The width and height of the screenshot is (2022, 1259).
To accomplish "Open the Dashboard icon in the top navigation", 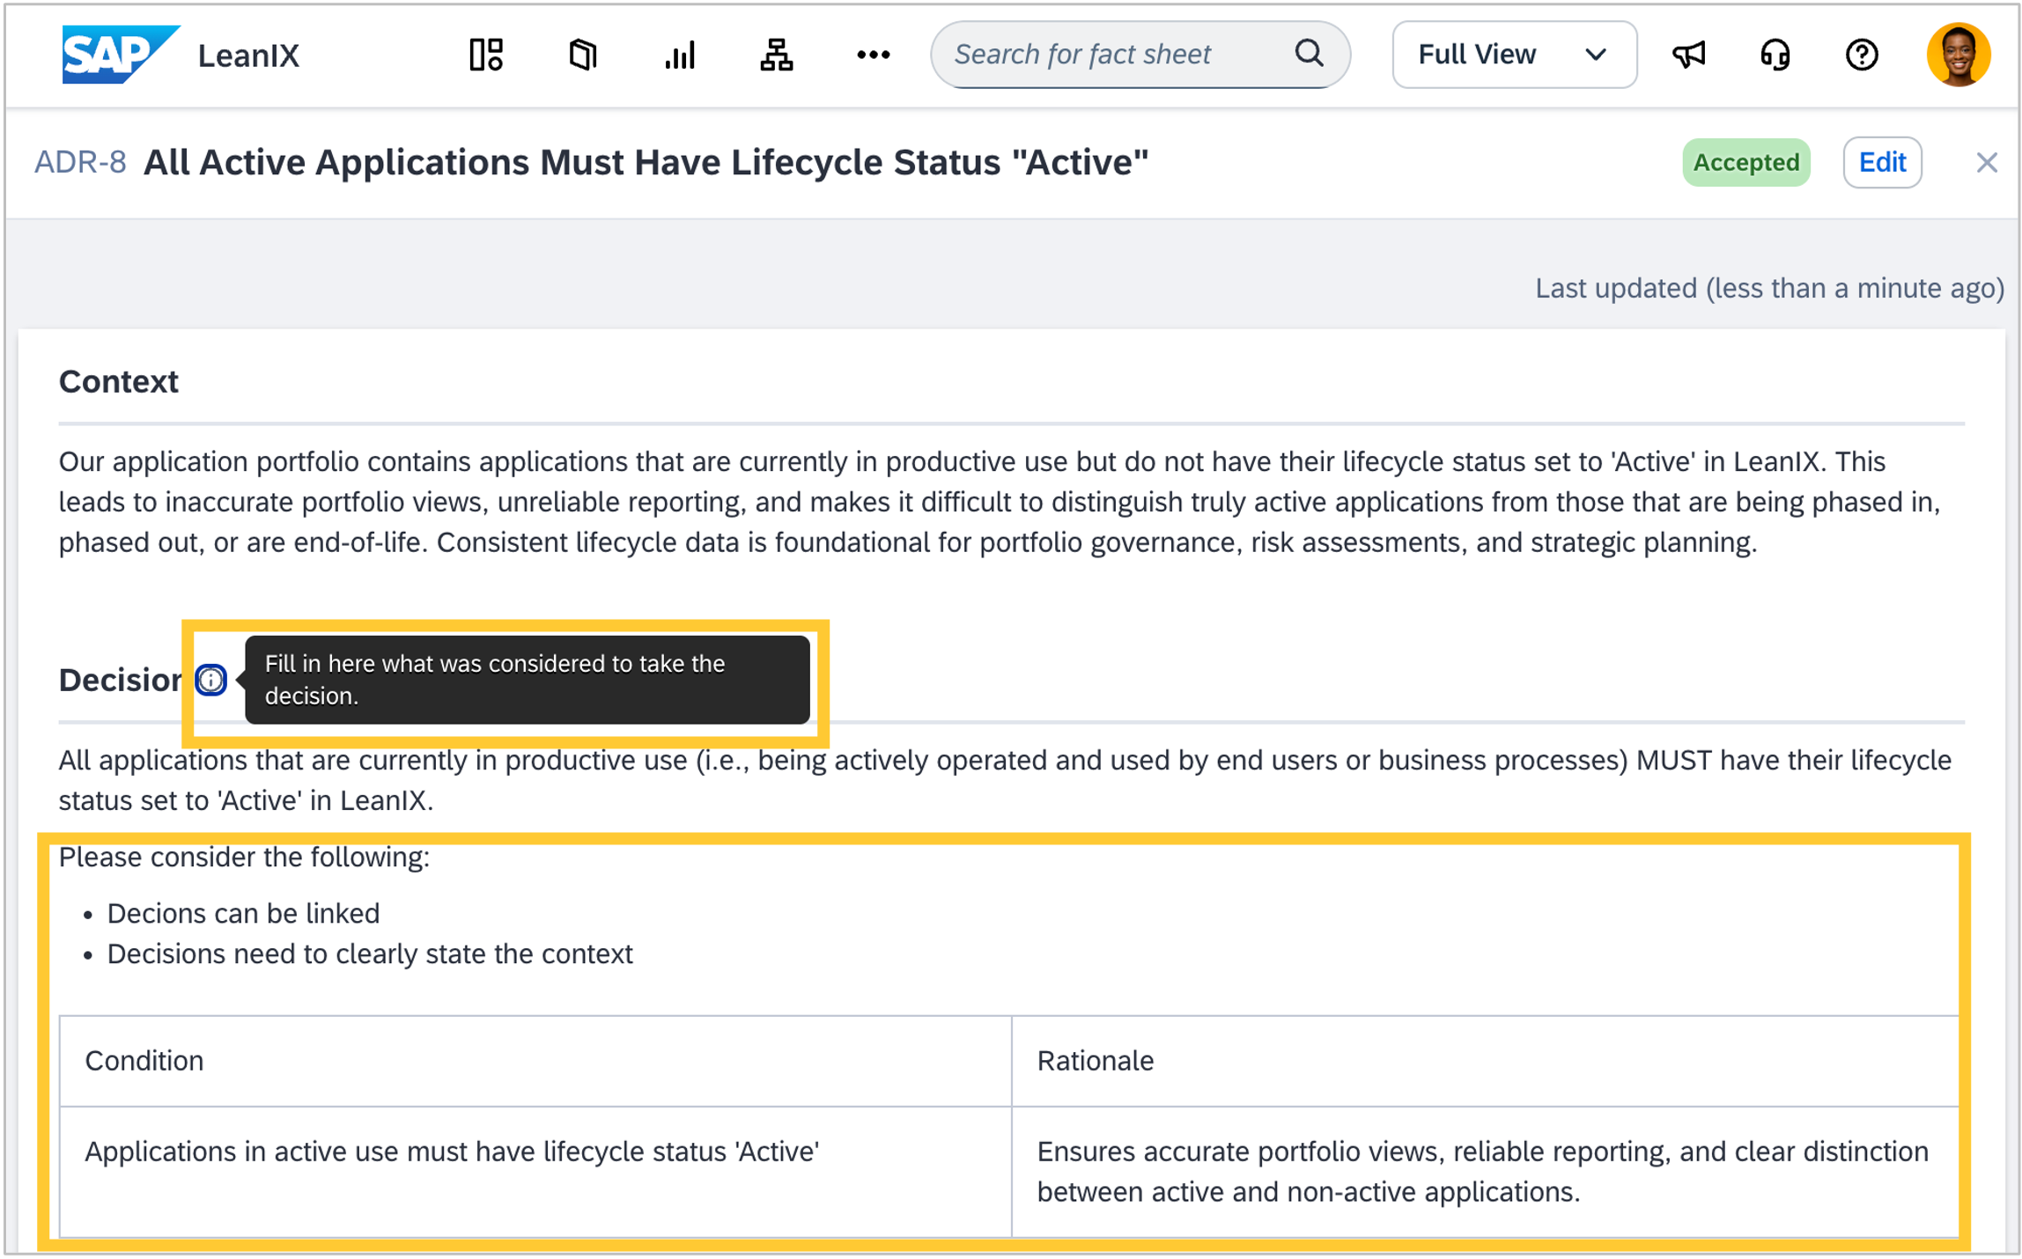I will [486, 55].
